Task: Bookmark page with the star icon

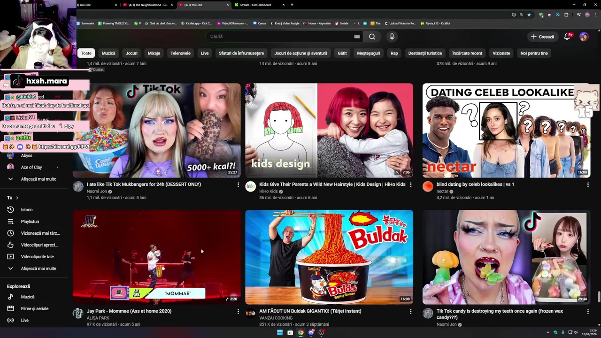Action: coord(529,15)
